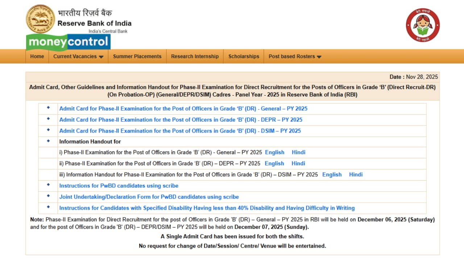The width and height of the screenshot is (464, 261).
Task: Open Hindi handout for DEPR Phase-II exam
Action: tap(298, 163)
